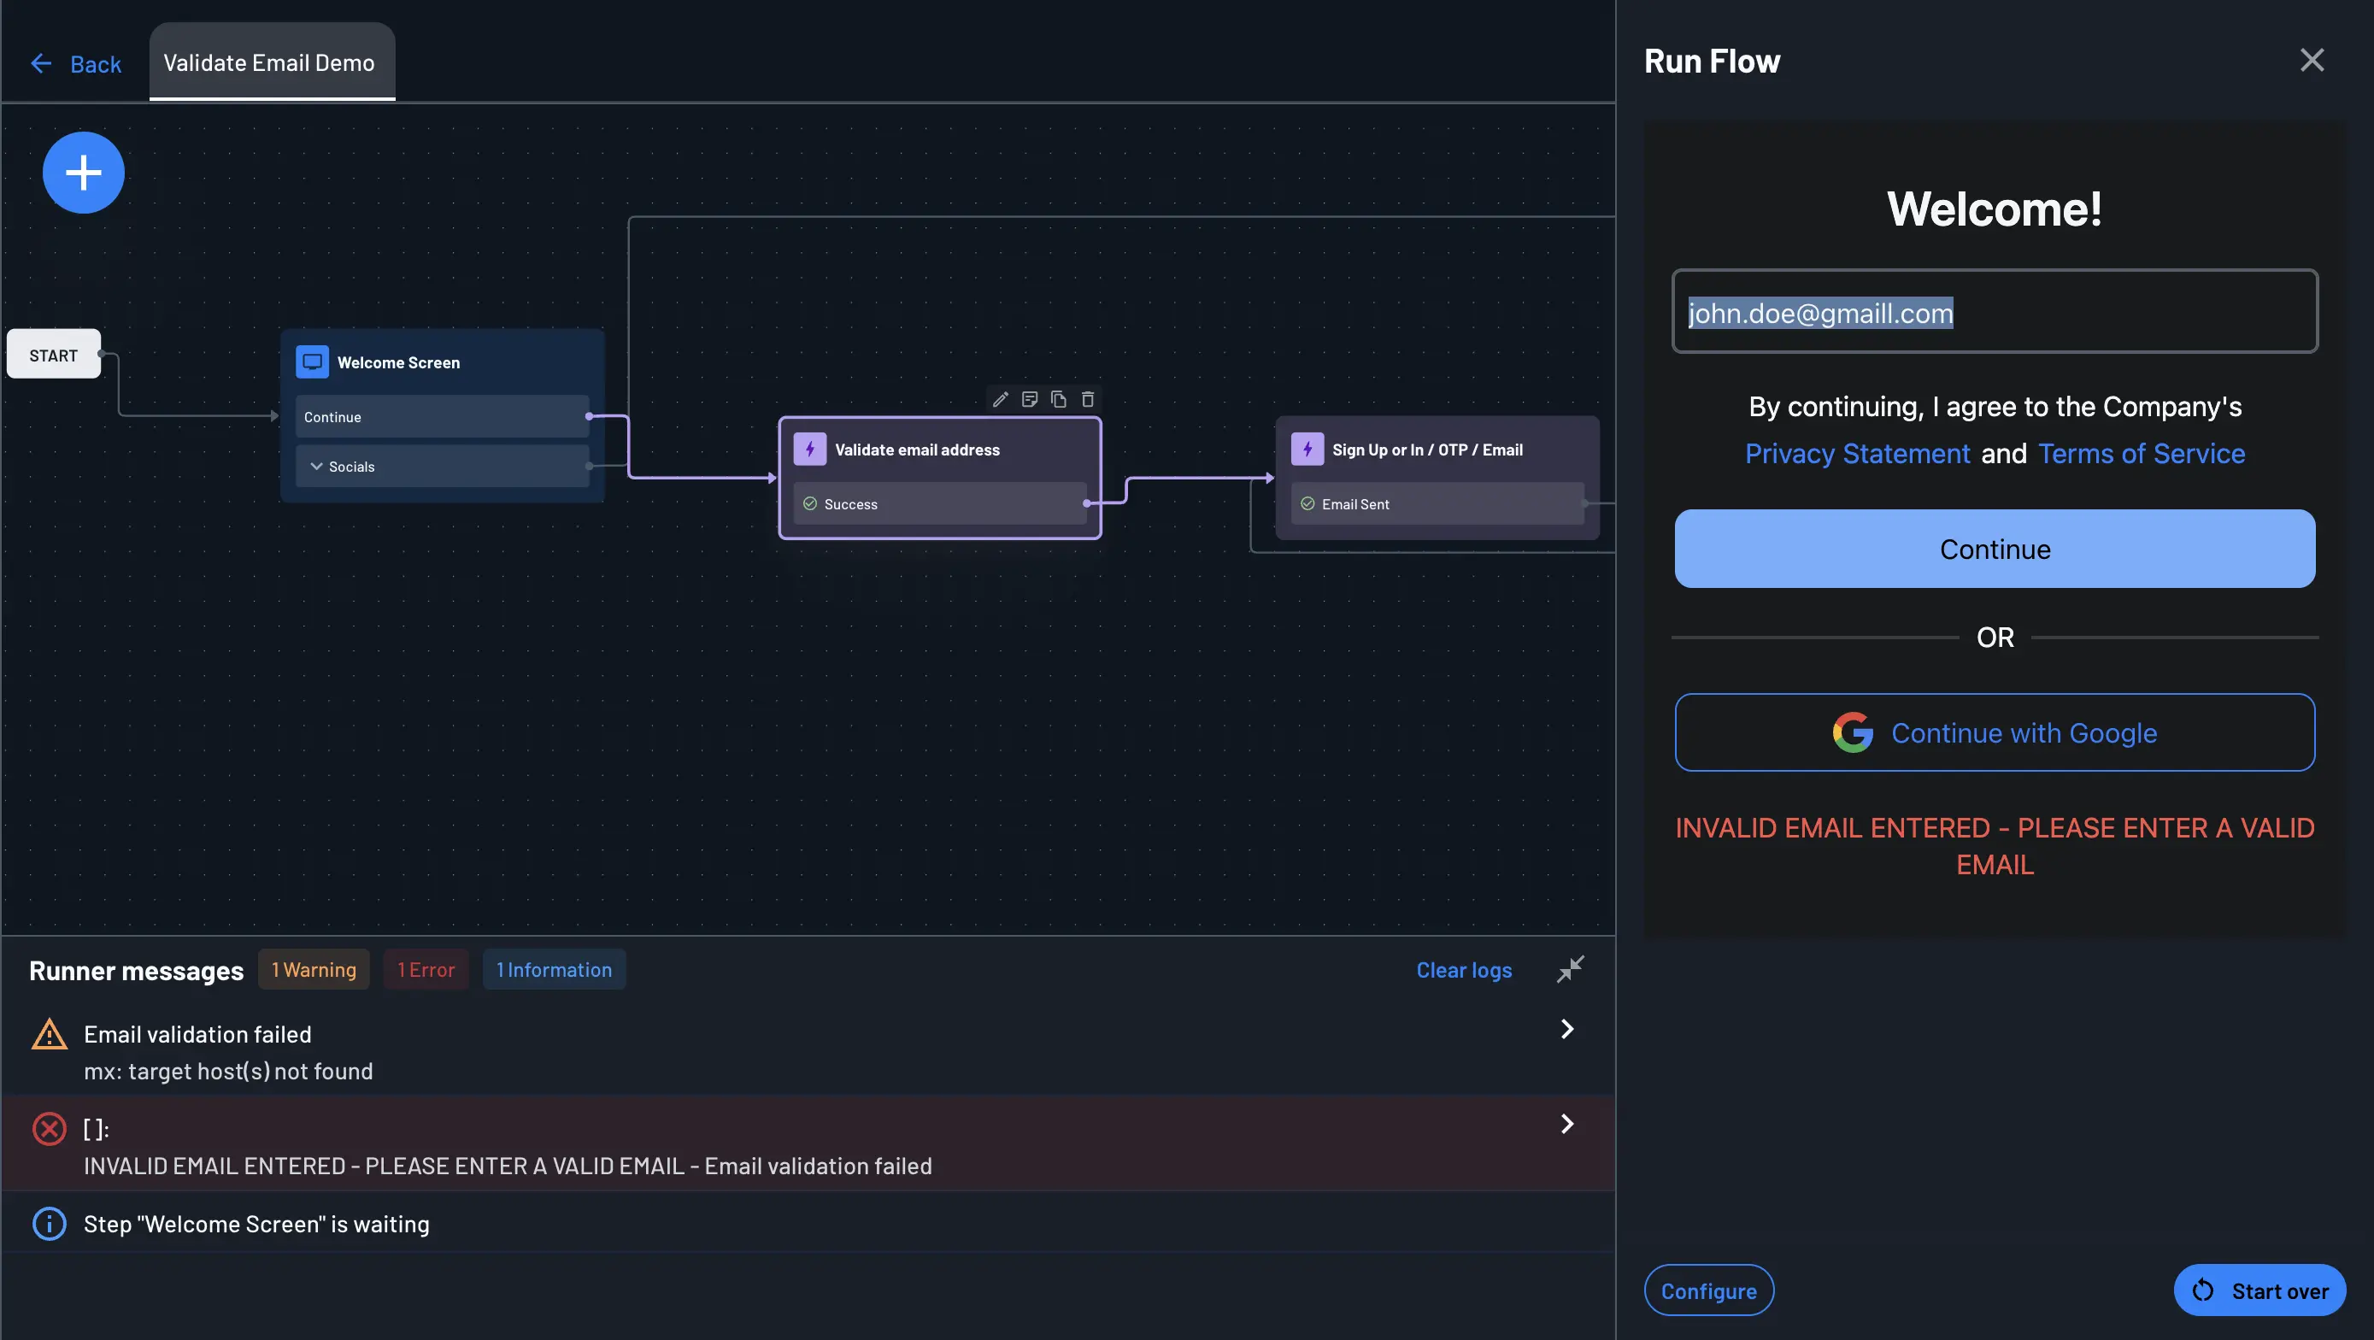Select the Validate email address node title
Viewport: 2374px width, 1340px height.
pos(917,450)
